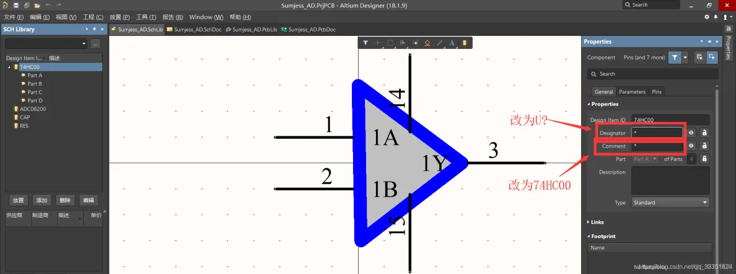Click the 添加 button
Screen dimensions: 736x274
[x=42, y=200]
